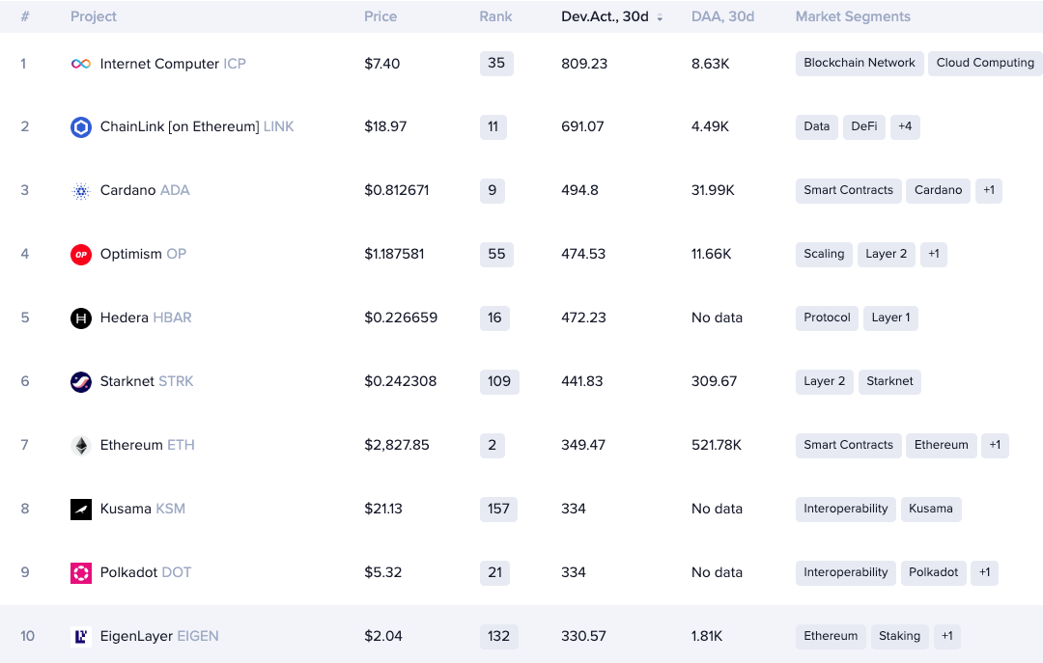Click the Price column header

381,16
